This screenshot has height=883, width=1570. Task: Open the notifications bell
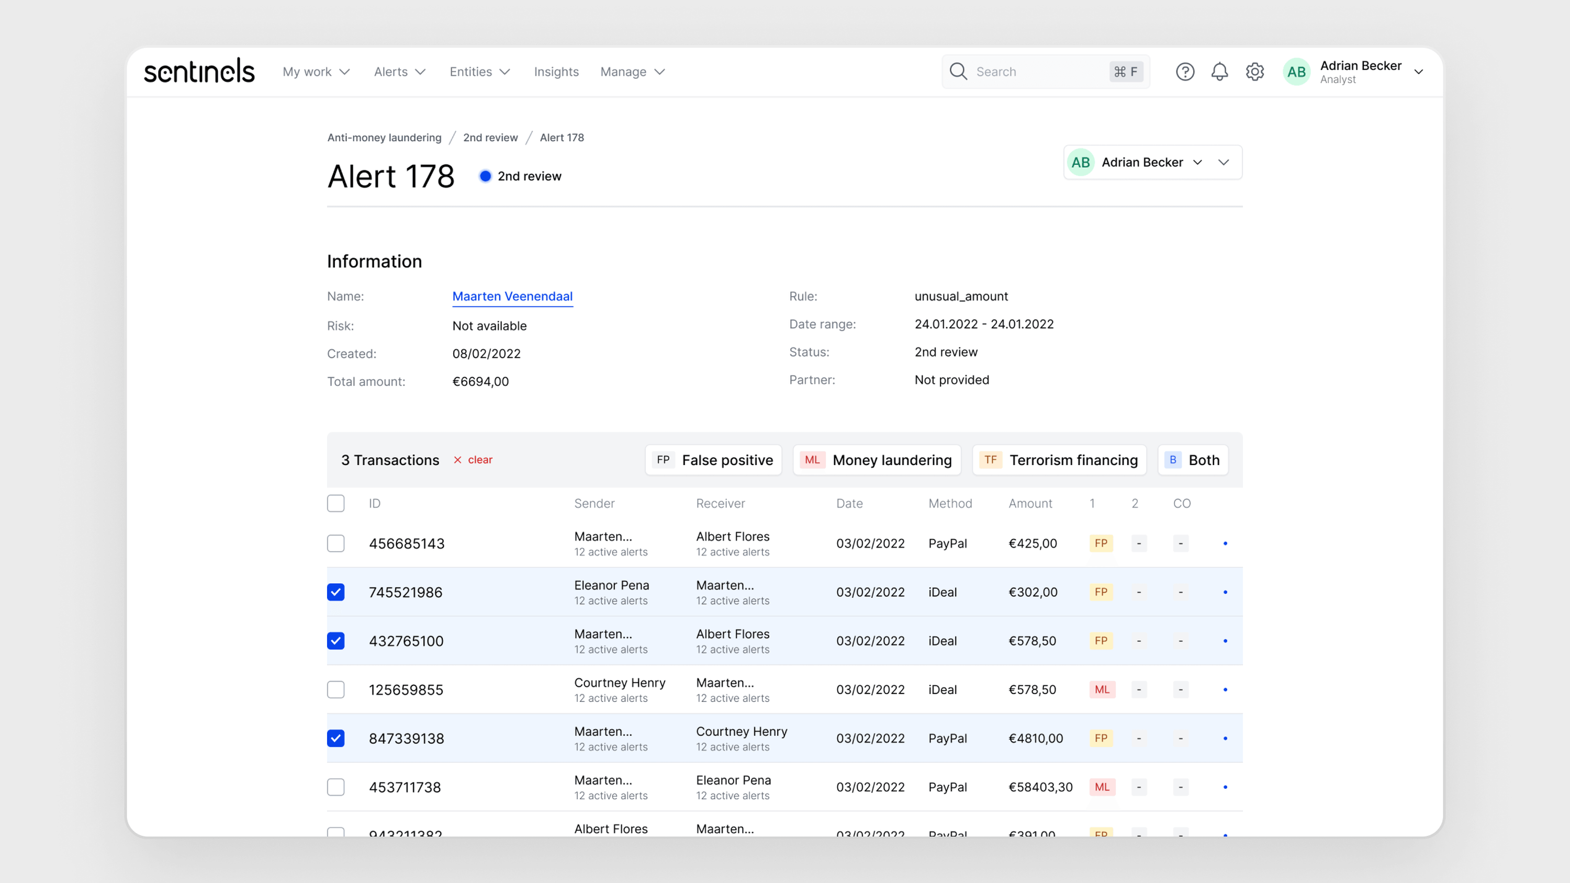tap(1219, 71)
